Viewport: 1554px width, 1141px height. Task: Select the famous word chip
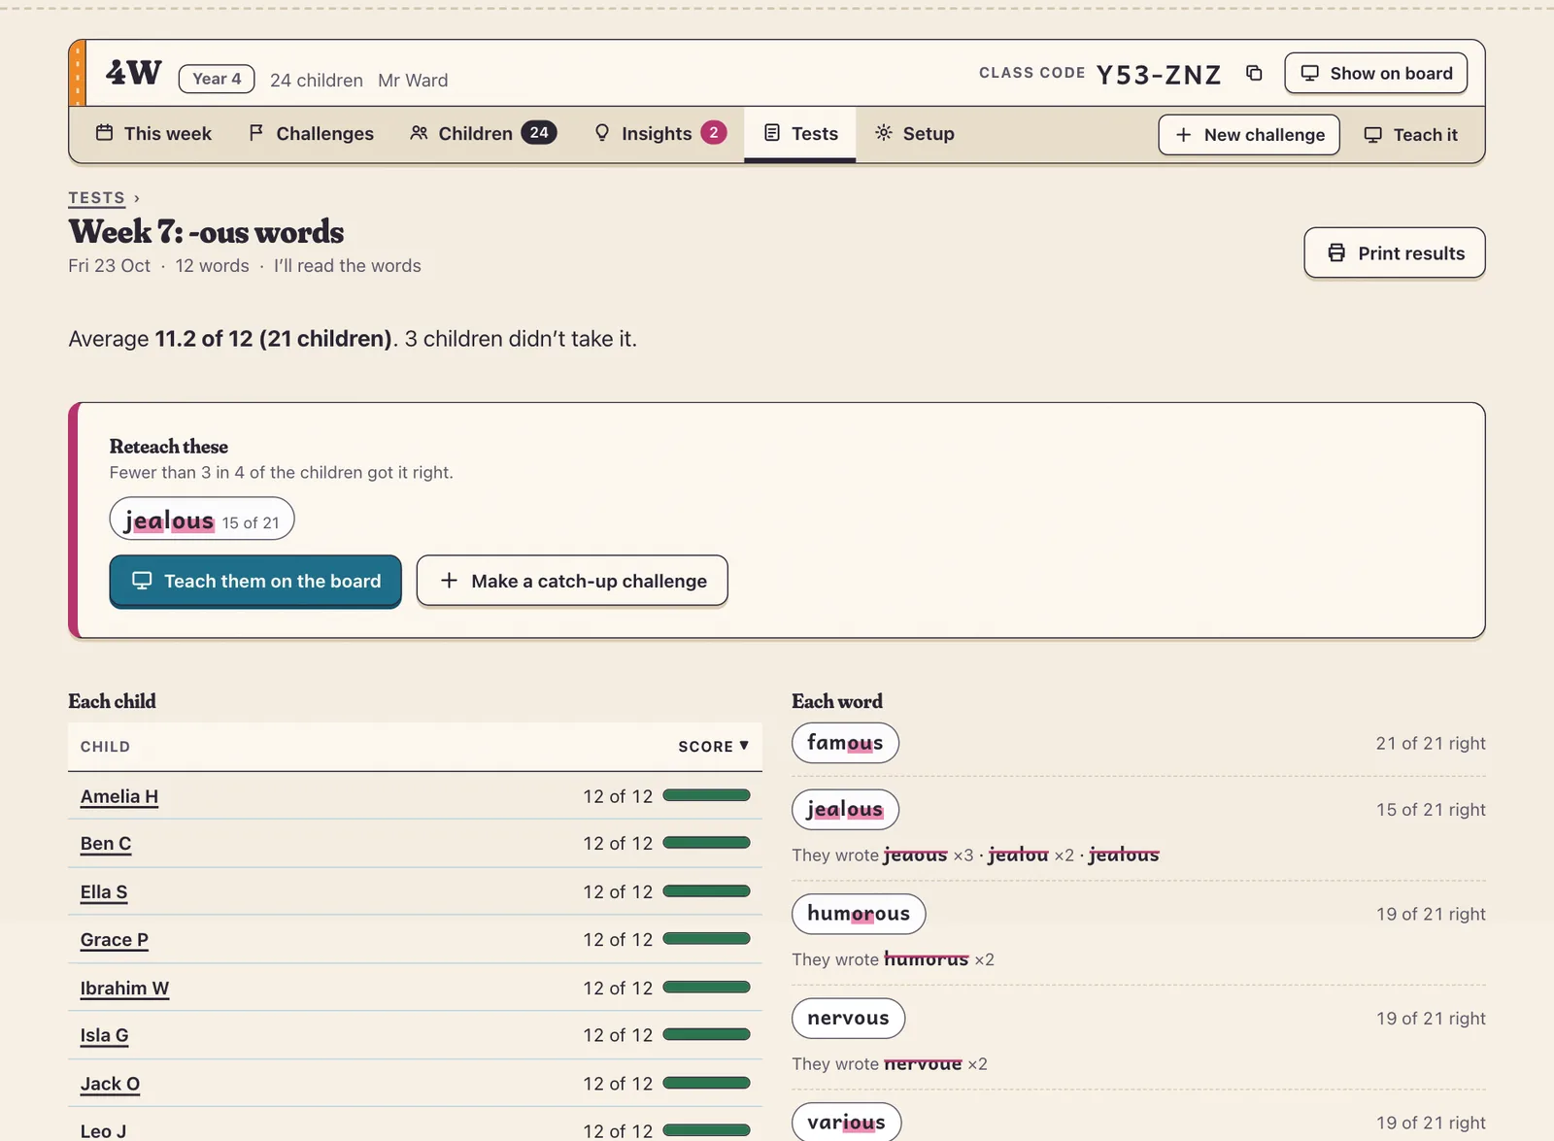845,743
